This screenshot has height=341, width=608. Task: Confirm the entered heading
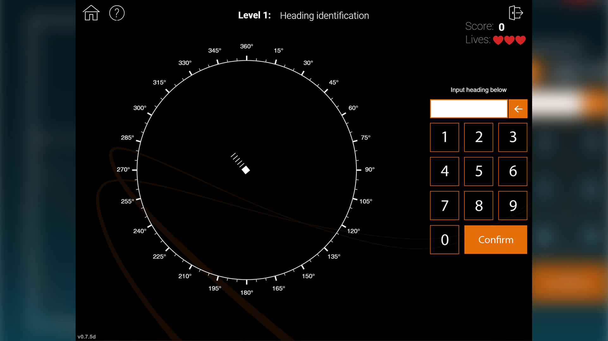[495, 240]
